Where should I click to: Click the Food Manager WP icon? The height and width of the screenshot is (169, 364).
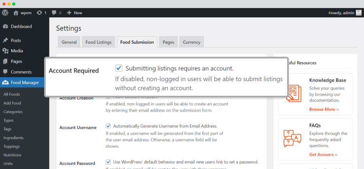[x=5, y=82]
